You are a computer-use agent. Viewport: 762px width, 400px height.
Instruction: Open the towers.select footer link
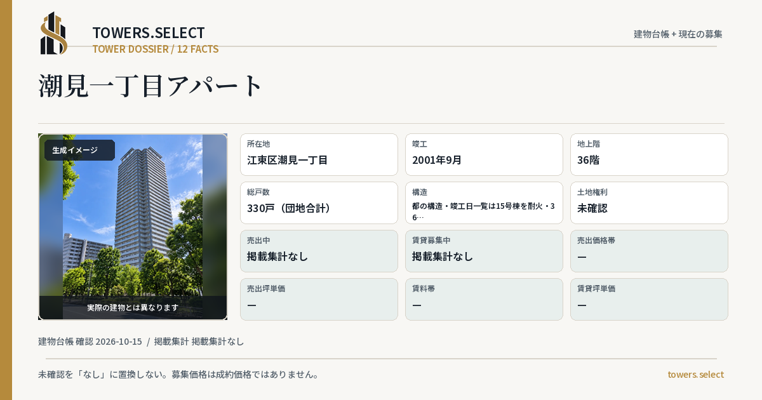coord(695,374)
